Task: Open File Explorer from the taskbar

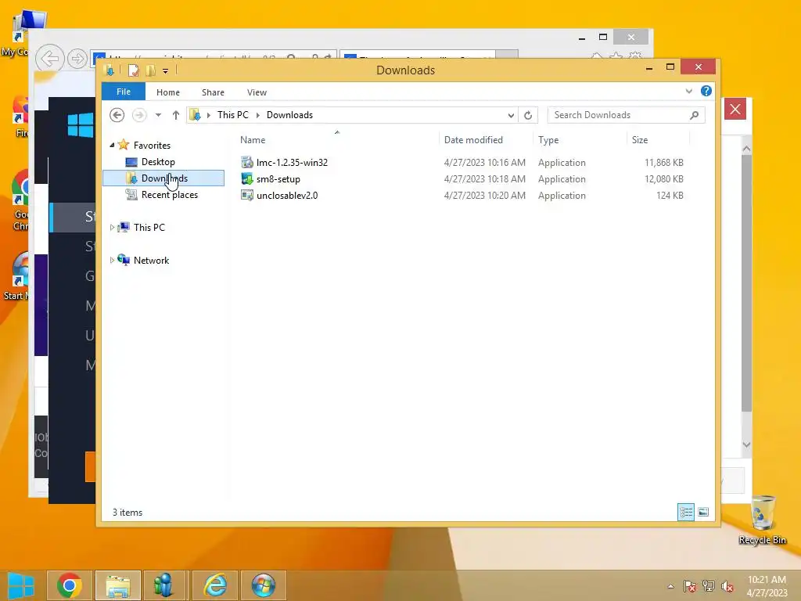Action: (118, 585)
